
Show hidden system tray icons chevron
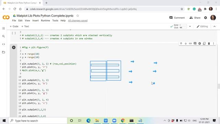165,121
